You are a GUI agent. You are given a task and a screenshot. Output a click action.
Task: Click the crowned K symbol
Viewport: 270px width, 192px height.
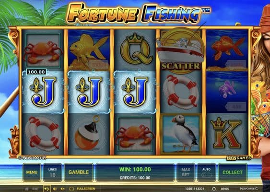227,133
